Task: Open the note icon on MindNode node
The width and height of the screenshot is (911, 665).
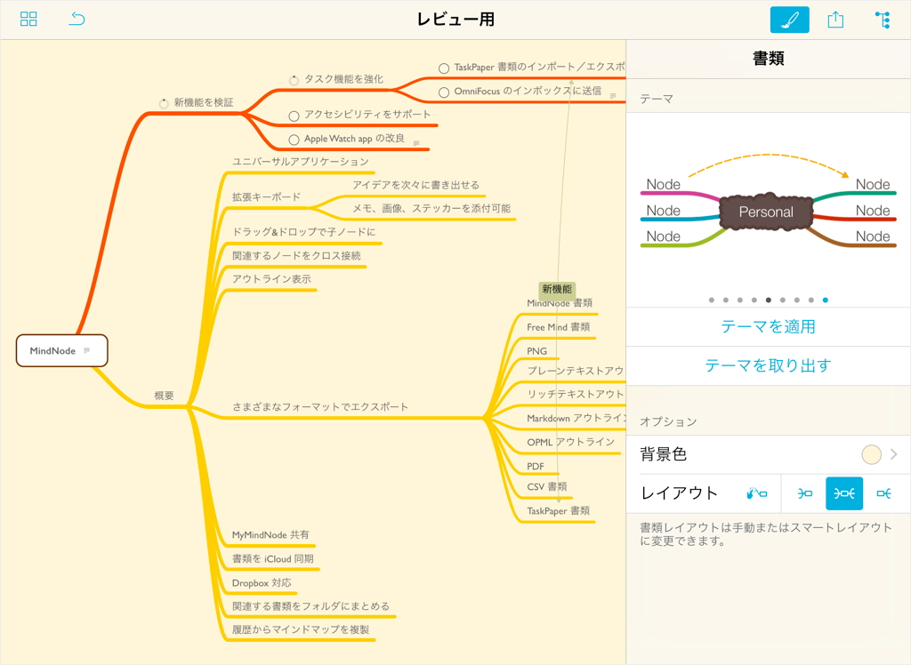Action: (x=87, y=350)
